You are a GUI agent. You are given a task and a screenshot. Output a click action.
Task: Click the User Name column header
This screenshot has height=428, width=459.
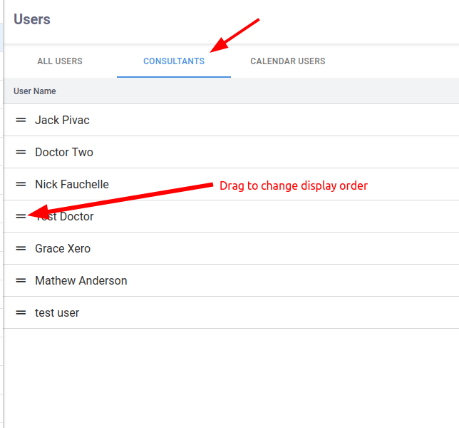point(35,91)
